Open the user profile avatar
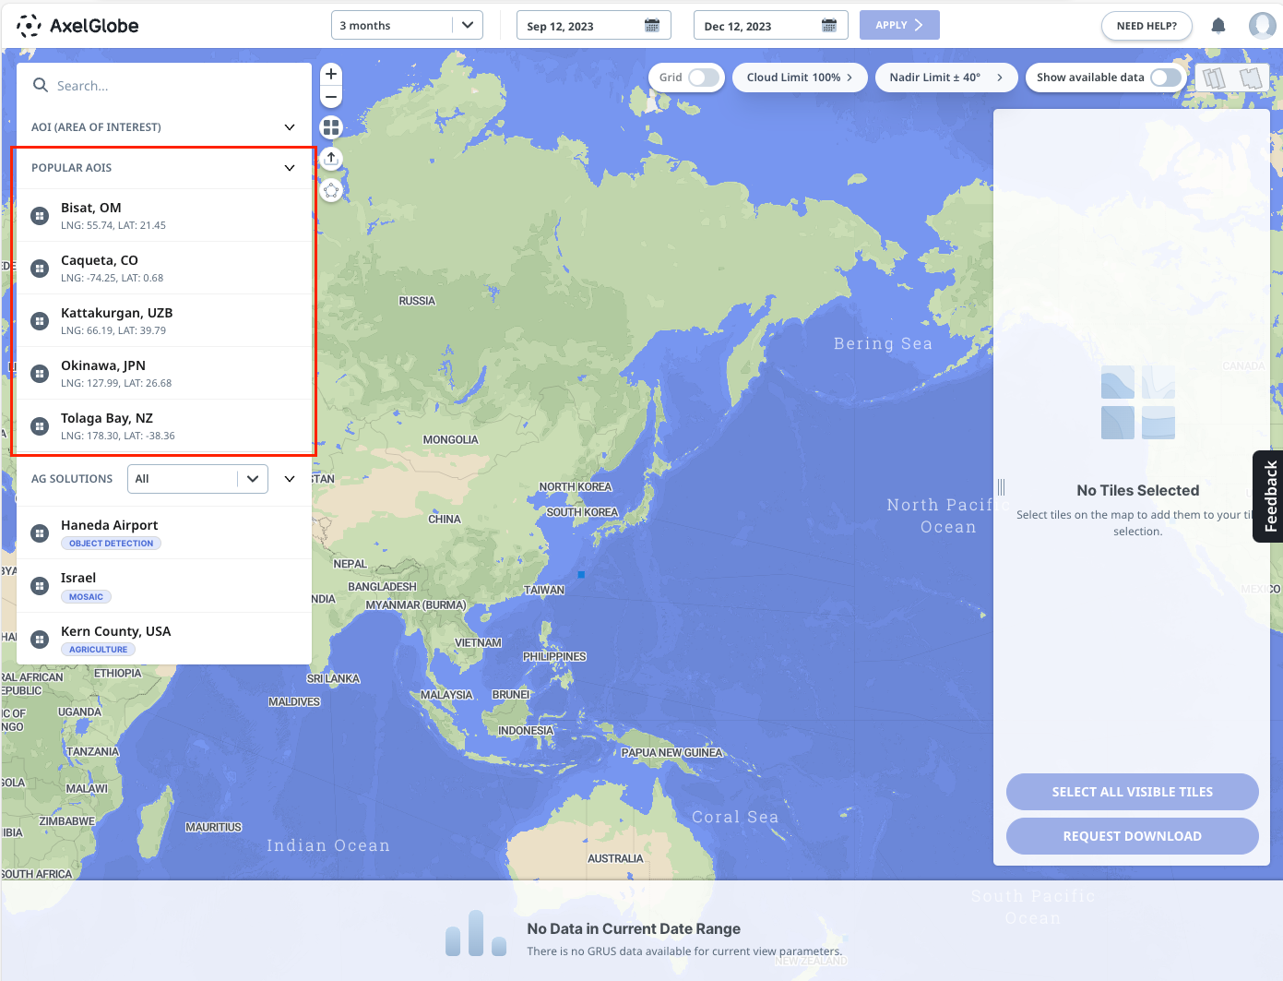 pyautogui.click(x=1262, y=26)
